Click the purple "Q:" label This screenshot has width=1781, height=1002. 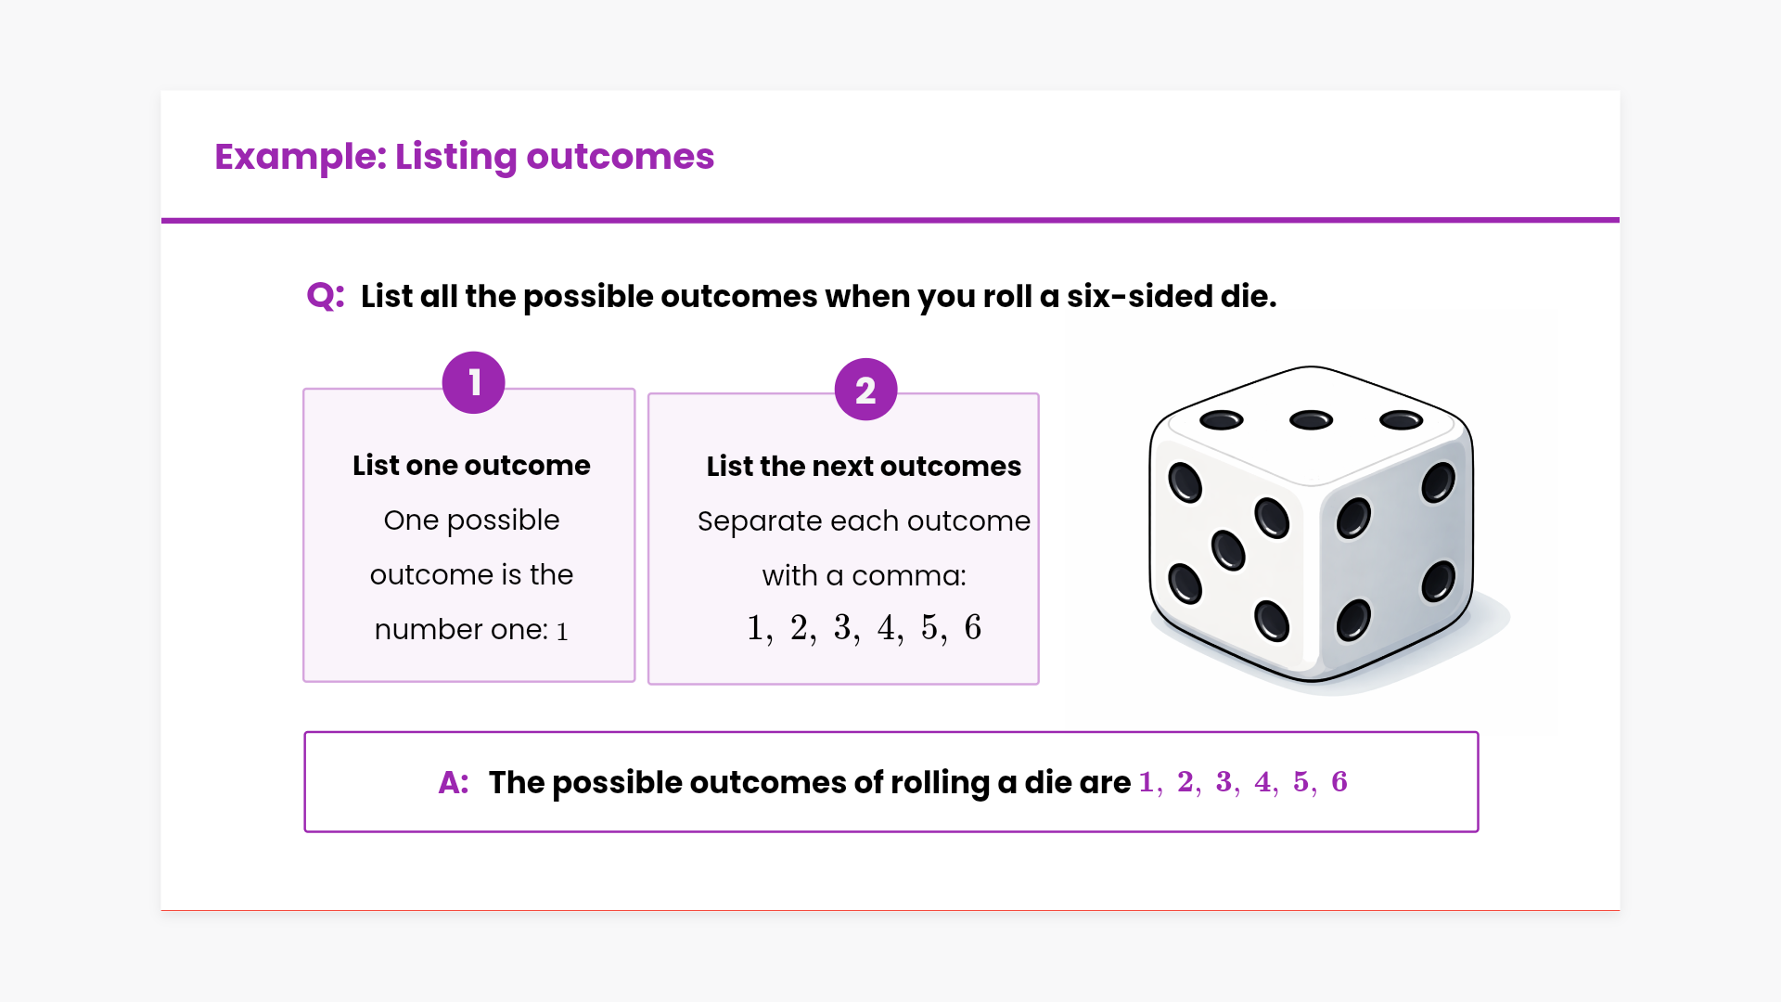click(326, 296)
